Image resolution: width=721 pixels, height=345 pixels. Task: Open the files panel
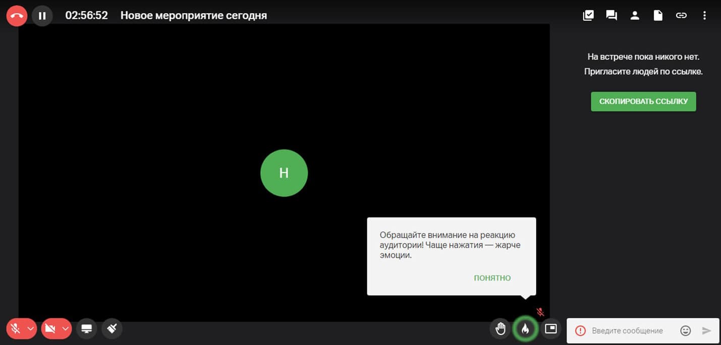coord(658,16)
